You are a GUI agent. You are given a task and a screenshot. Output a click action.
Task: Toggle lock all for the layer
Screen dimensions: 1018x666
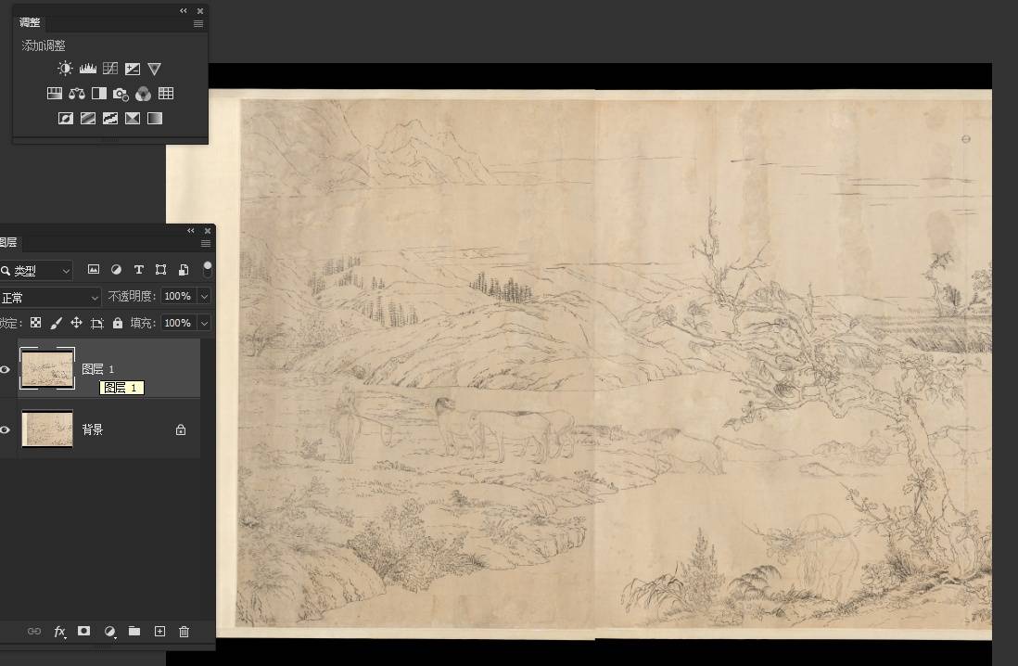tap(118, 323)
